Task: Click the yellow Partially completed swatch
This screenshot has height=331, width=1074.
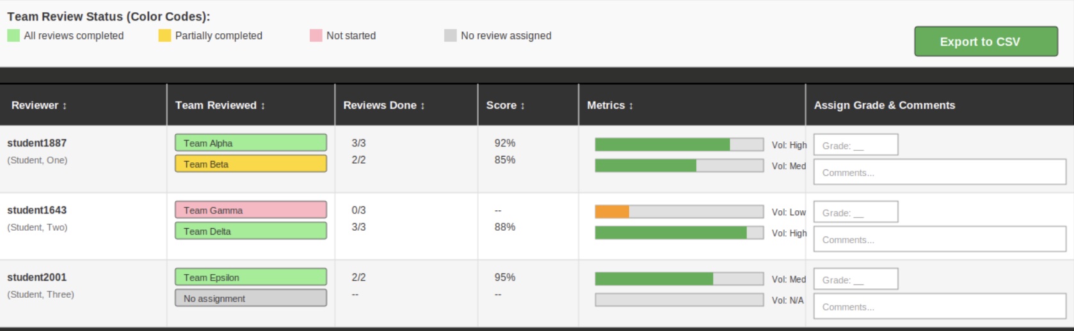Action: tap(164, 36)
